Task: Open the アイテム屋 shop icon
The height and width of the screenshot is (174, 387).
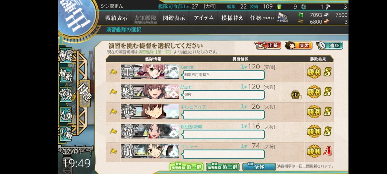Action: (282, 18)
